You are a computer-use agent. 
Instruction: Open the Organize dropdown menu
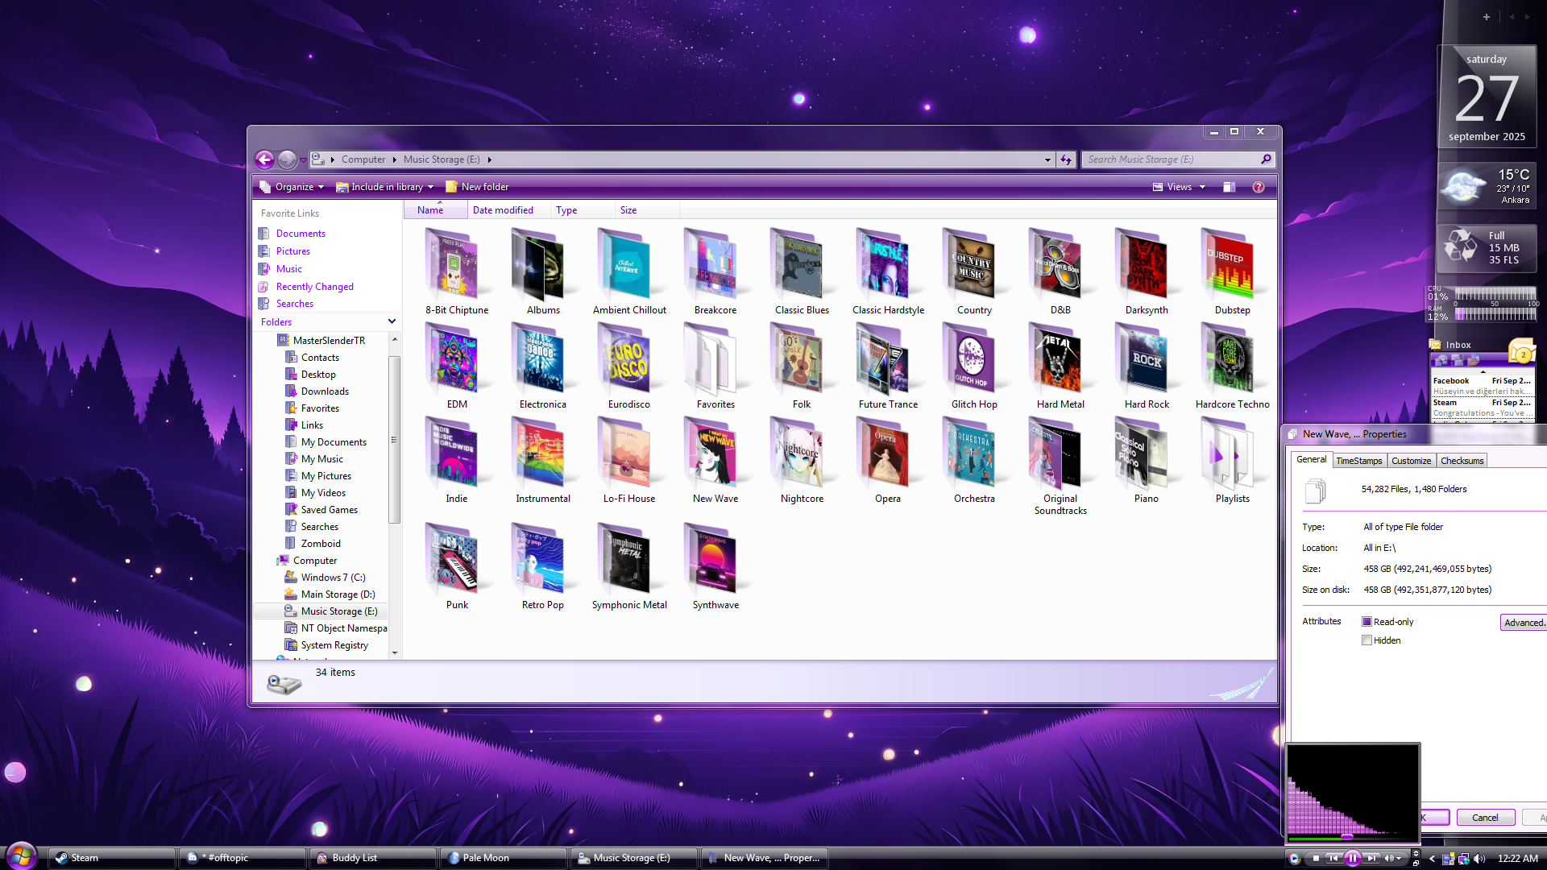pos(292,187)
